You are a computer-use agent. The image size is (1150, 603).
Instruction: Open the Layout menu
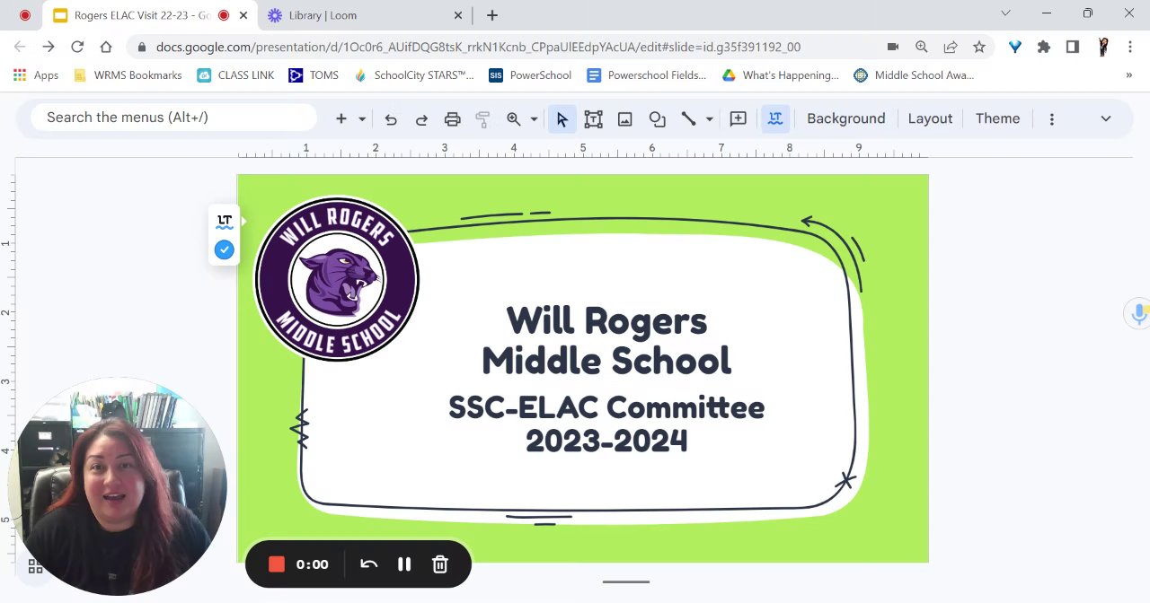[x=930, y=118]
